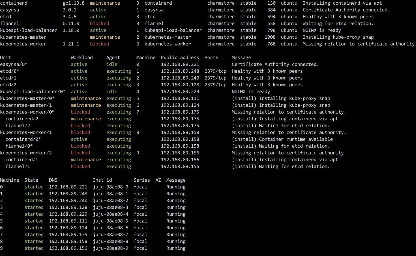Viewport: 416px width, 256px height.
Task: Click blocked workload status of kubernetes-worker/2
Action: 80,153
